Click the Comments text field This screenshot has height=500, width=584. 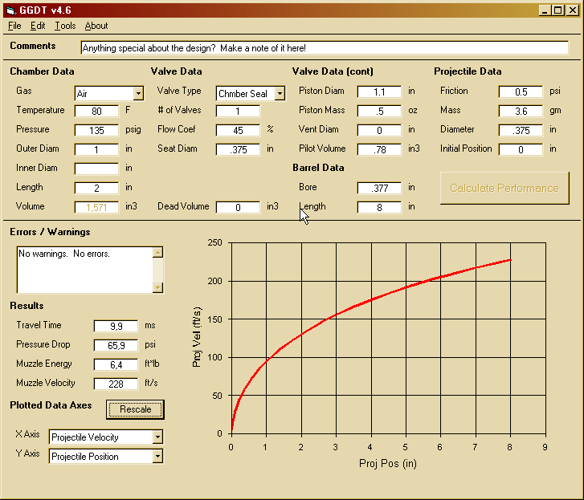(325, 48)
